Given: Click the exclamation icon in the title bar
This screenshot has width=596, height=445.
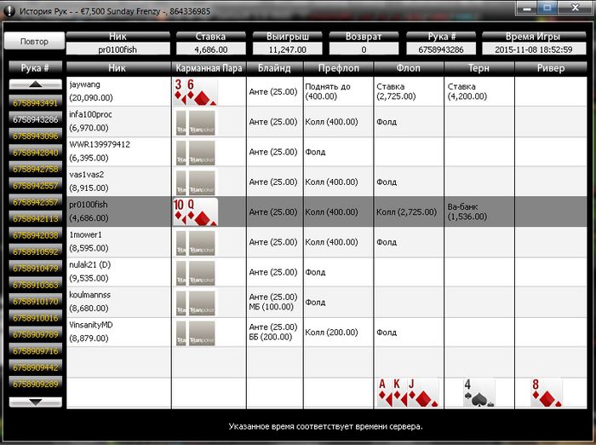Looking at the screenshot, I should pyautogui.click(x=9, y=11).
